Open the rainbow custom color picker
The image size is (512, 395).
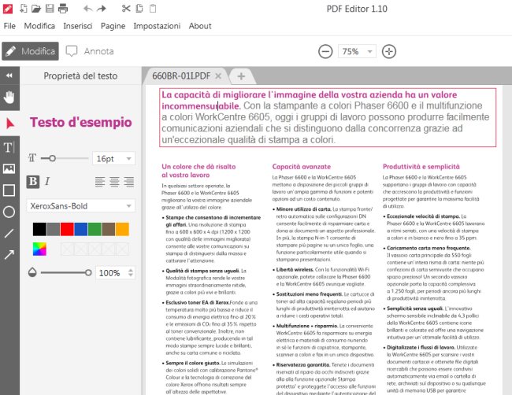pos(39,249)
